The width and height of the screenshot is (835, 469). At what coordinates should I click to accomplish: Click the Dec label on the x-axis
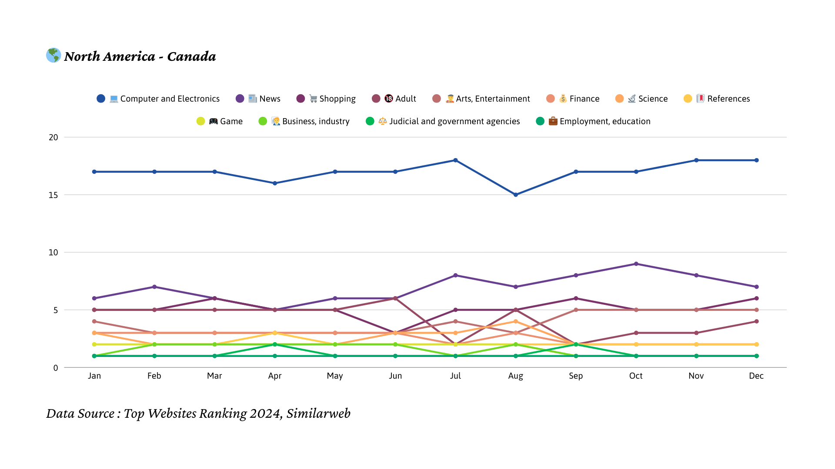pos(756,376)
